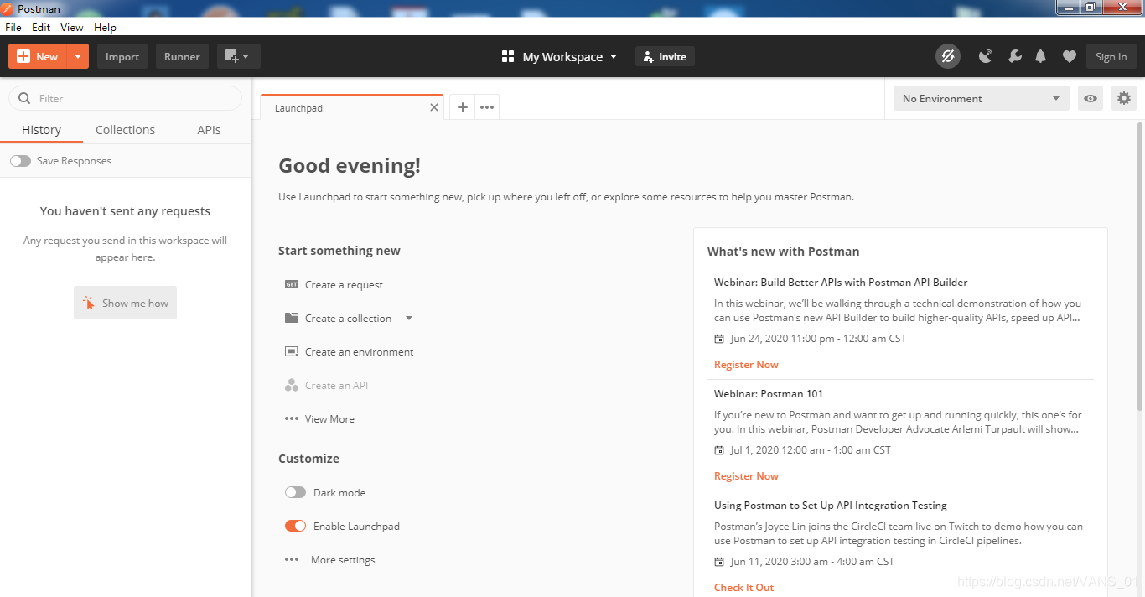The width and height of the screenshot is (1145, 597).
Task: Click Register Now for API Builder webinar
Action: pyautogui.click(x=746, y=365)
